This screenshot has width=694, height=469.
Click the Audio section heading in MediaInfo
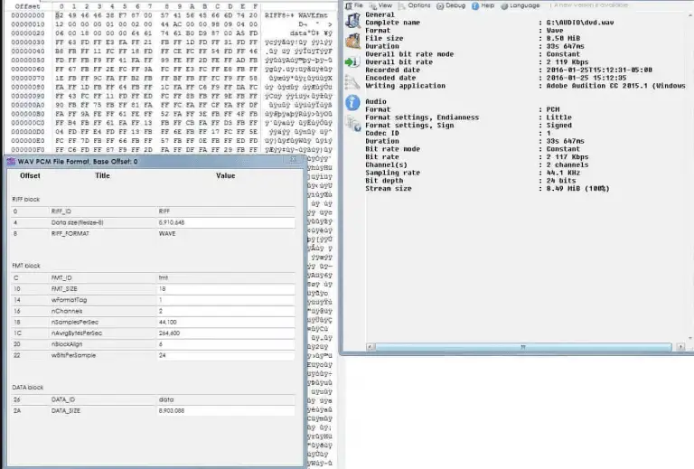376,102
